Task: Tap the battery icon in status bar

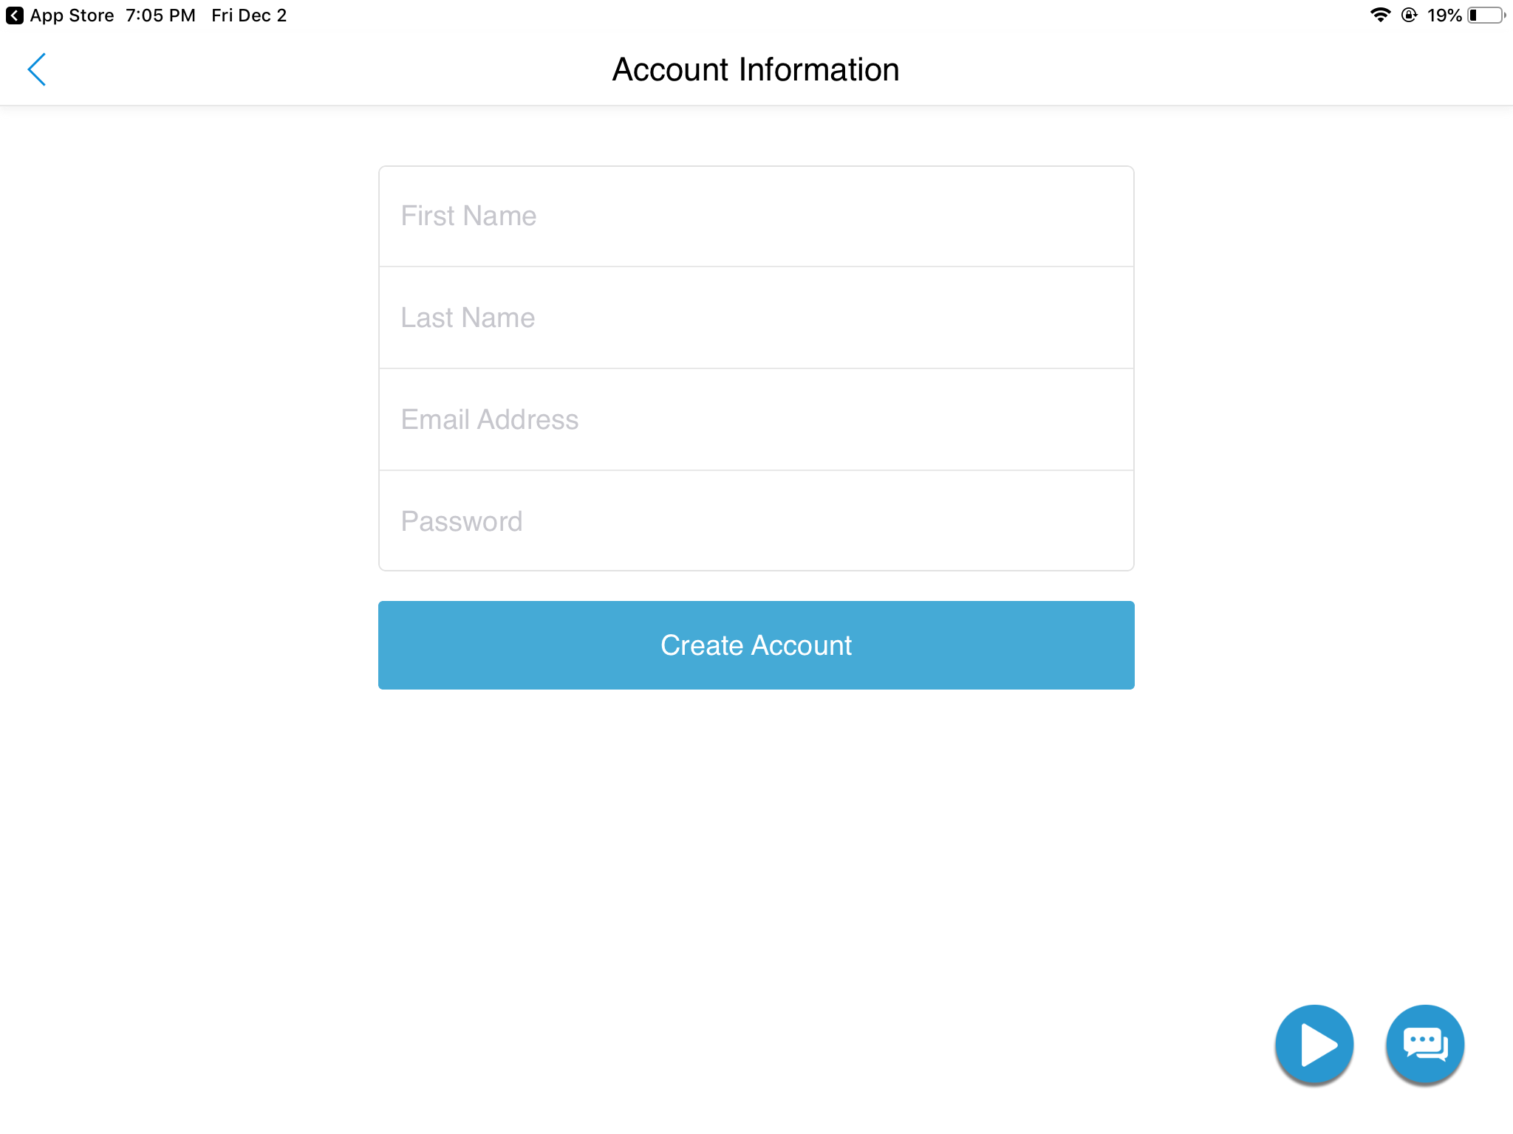Action: (1486, 16)
